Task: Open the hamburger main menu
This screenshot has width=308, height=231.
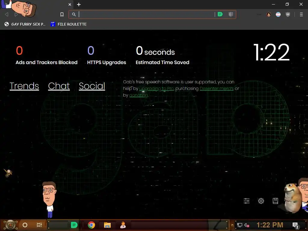Action: tap(301, 14)
